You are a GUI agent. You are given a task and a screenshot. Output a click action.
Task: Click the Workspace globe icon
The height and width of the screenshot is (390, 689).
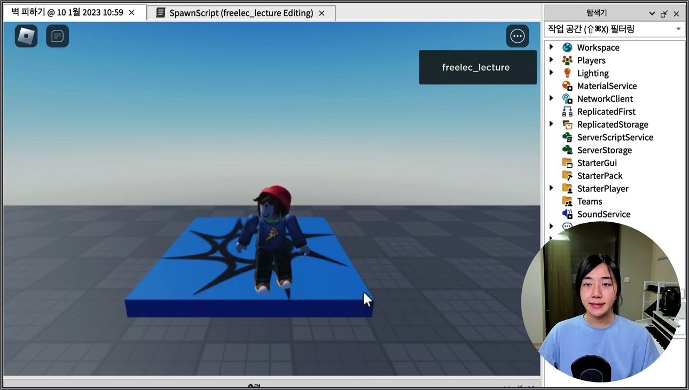567,48
